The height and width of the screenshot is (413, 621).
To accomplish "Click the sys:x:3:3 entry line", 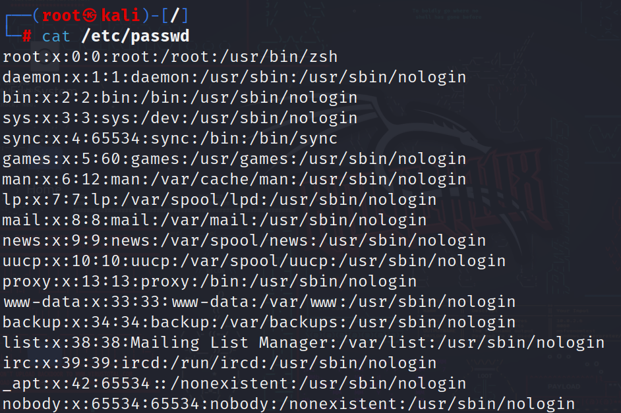I will tap(179, 119).
